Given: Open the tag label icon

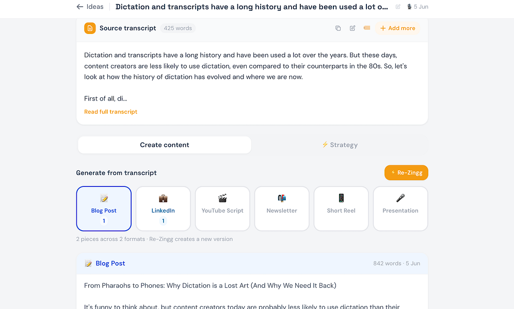Looking at the screenshot, I should [367, 28].
